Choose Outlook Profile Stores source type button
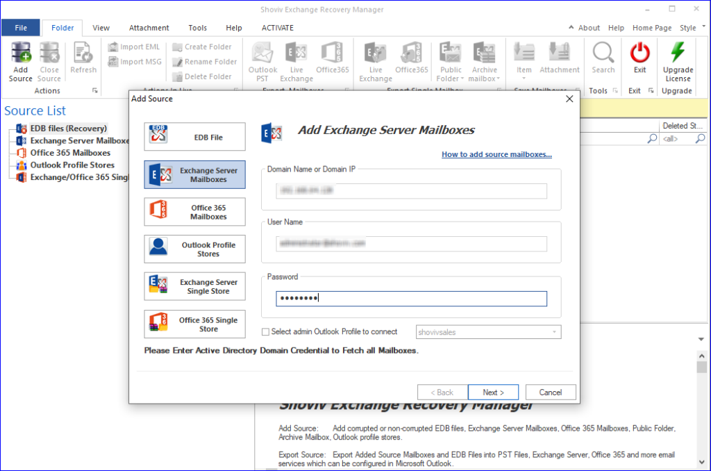This screenshot has height=471, width=711. pyautogui.click(x=194, y=249)
